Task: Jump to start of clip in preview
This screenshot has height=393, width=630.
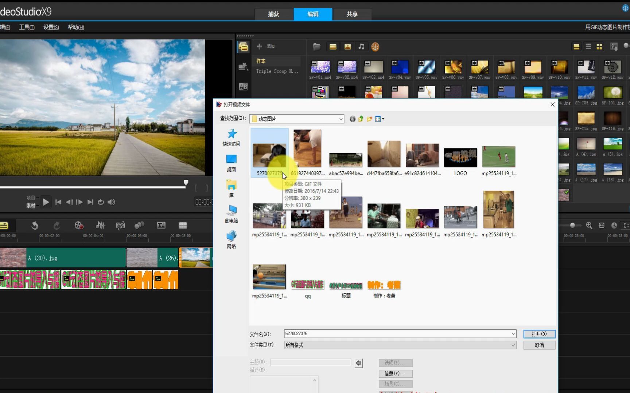Action: 58,202
